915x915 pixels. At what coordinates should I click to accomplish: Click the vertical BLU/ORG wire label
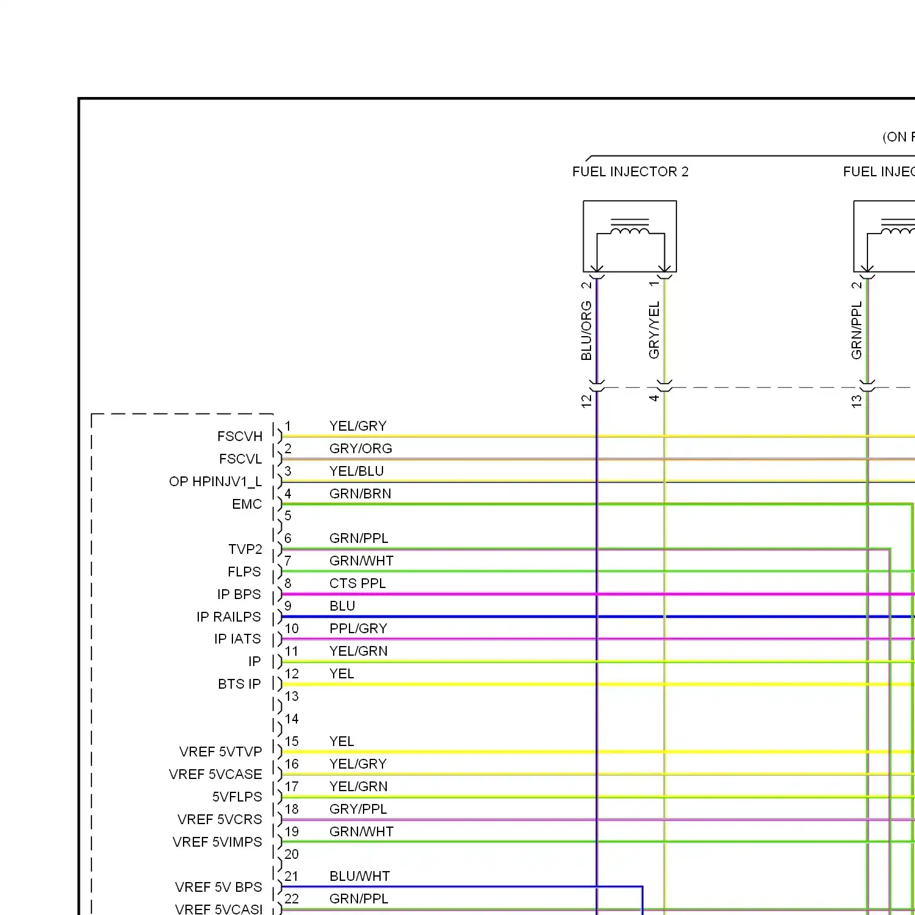[x=586, y=331]
